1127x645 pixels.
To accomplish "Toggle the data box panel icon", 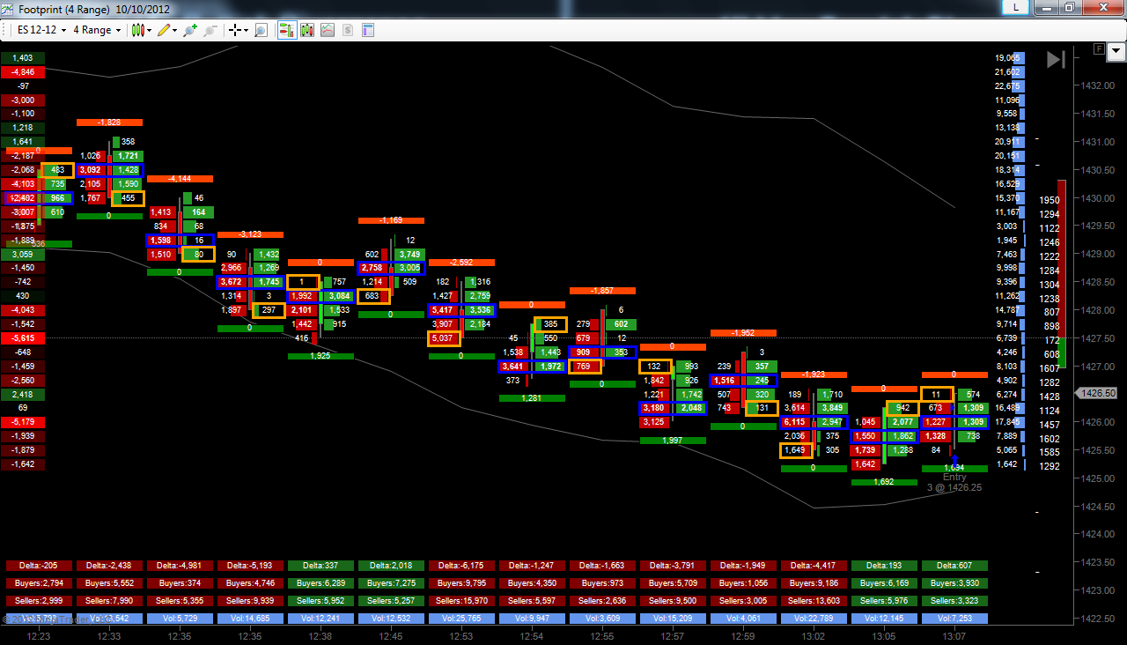I will (x=368, y=30).
